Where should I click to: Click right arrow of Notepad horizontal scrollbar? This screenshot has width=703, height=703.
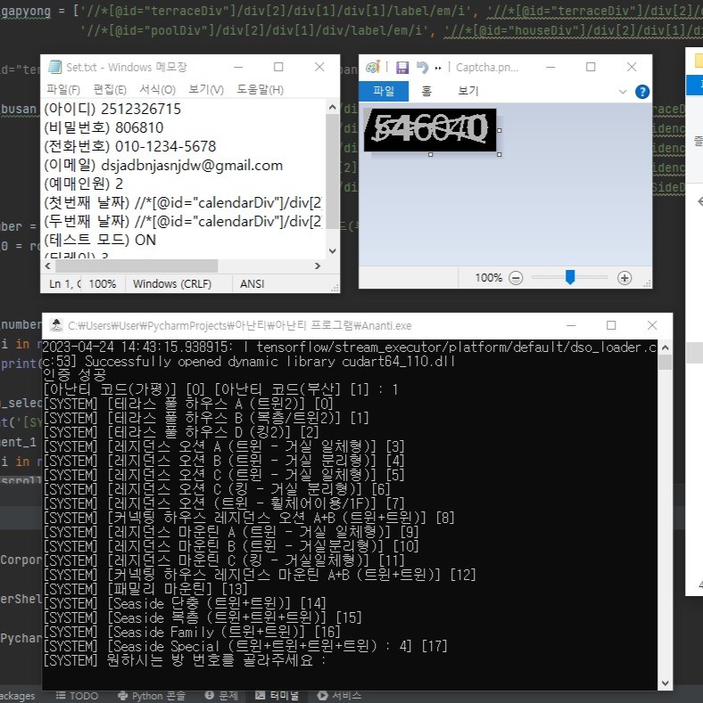[318, 266]
